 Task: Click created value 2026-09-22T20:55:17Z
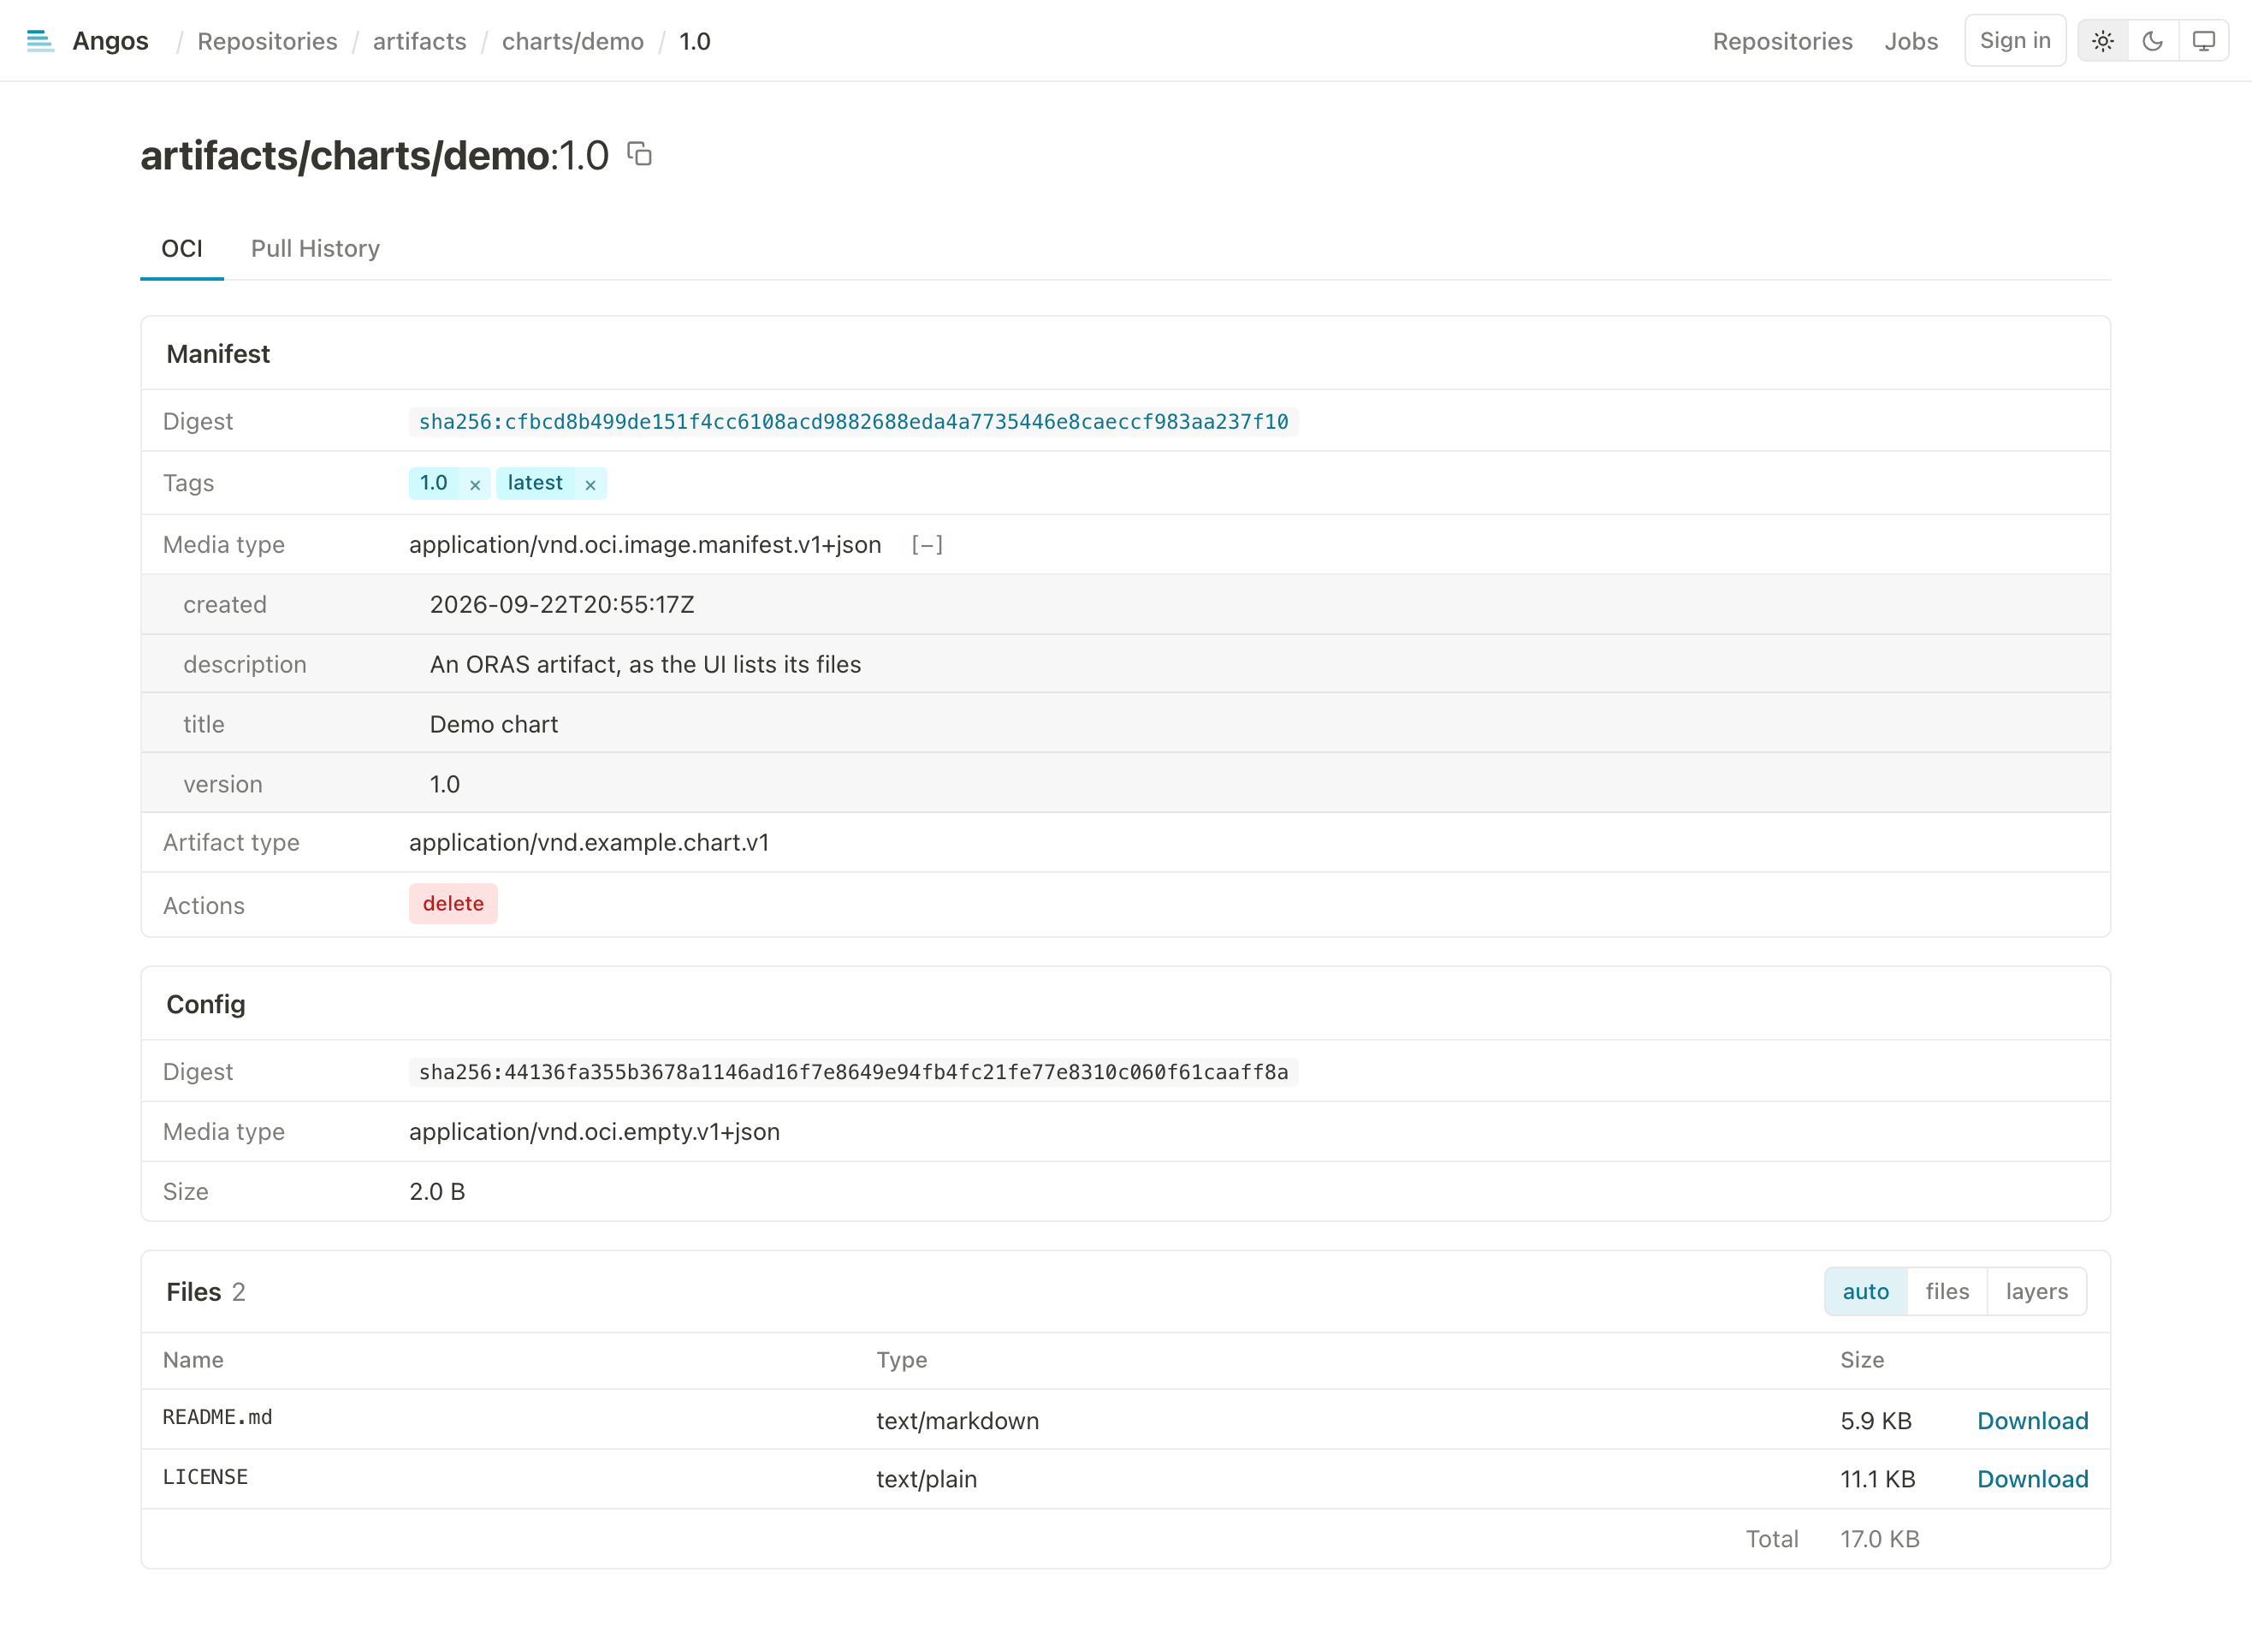pyautogui.click(x=562, y=605)
